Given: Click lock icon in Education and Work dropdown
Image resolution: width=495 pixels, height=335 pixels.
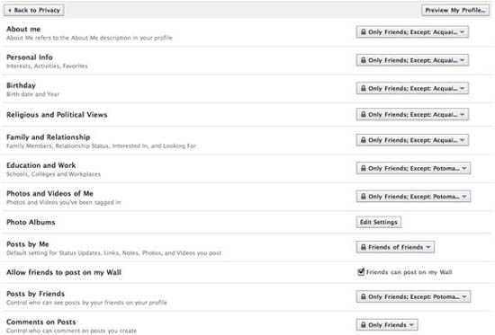Looking at the screenshot, I should (x=364, y=168).
